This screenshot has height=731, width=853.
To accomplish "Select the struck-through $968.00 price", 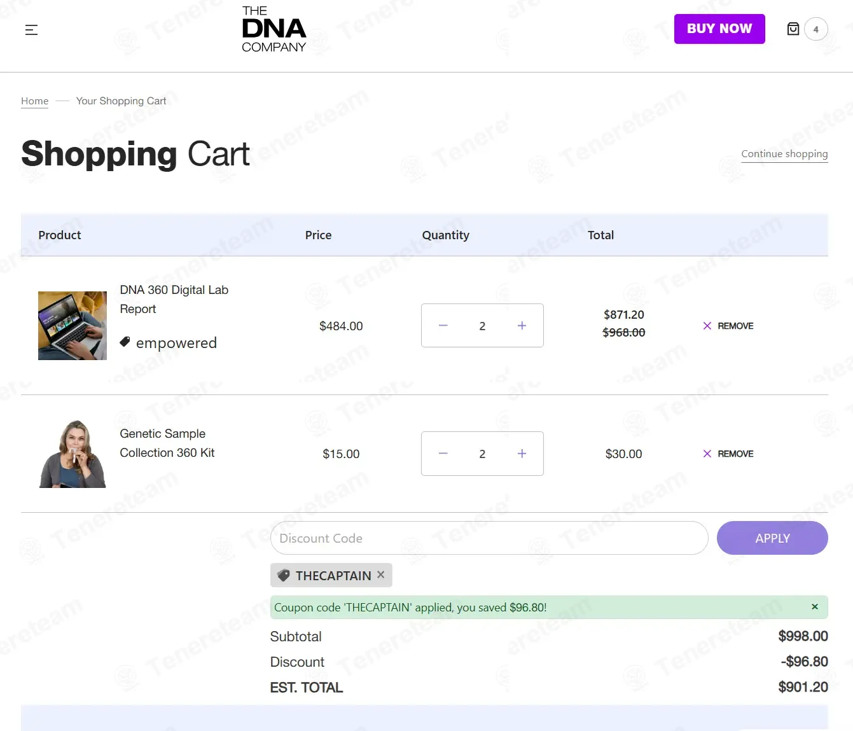I will pyautogui.click(x=624, y=332).
